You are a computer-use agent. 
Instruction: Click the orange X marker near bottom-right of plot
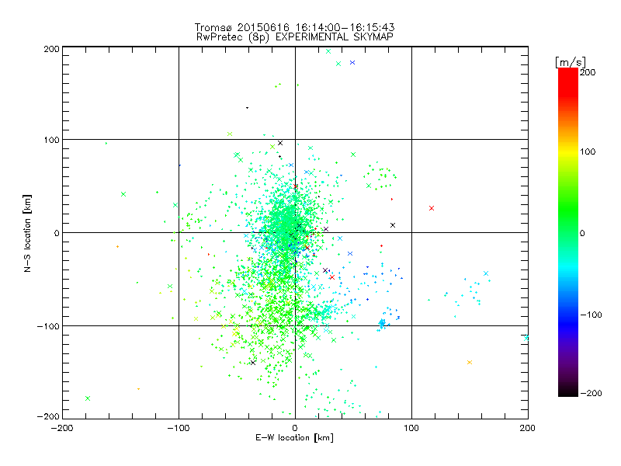pyautogui.click(x=470, y=362)
